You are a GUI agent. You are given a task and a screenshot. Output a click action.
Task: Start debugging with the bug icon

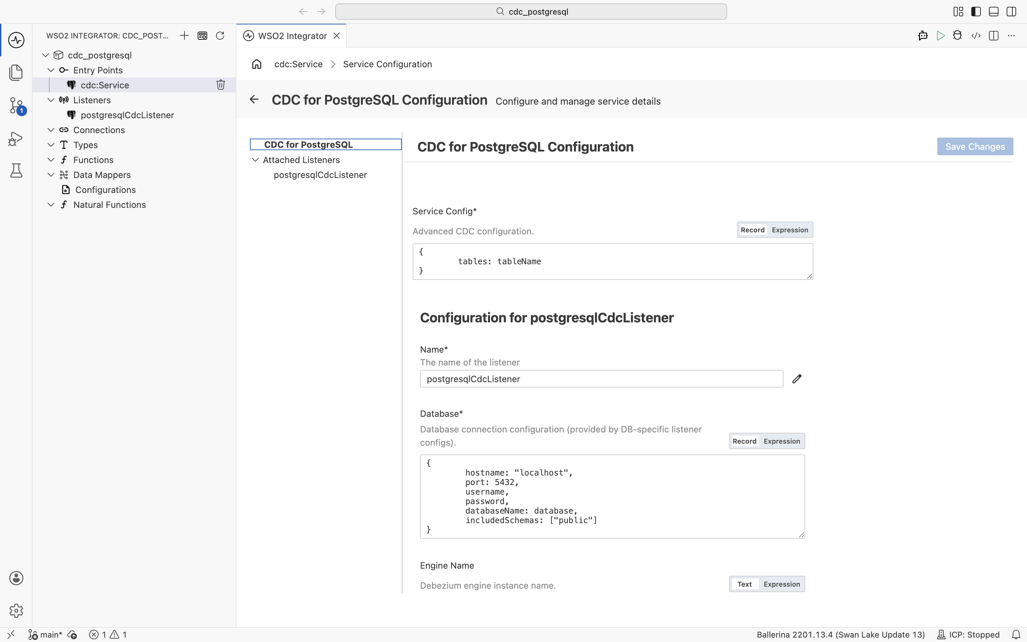pyautogui.click(x=957, y=36)
